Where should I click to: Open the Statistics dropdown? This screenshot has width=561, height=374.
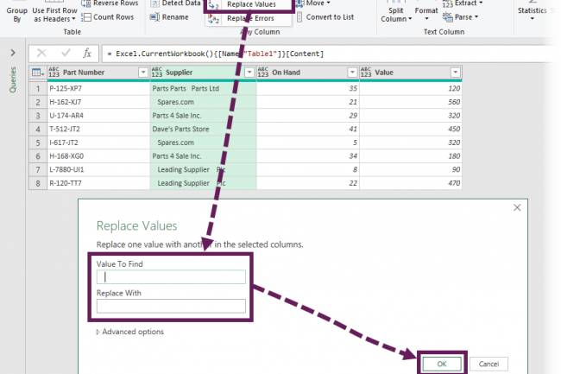[x=532, y=15]
